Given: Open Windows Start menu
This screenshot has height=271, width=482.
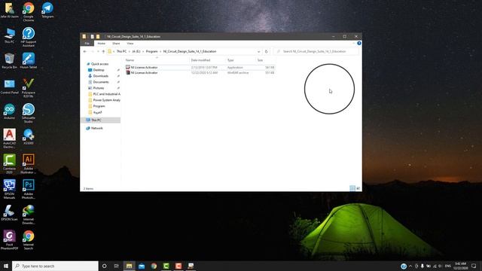Looking at the screenshot, I should (6, 266).
